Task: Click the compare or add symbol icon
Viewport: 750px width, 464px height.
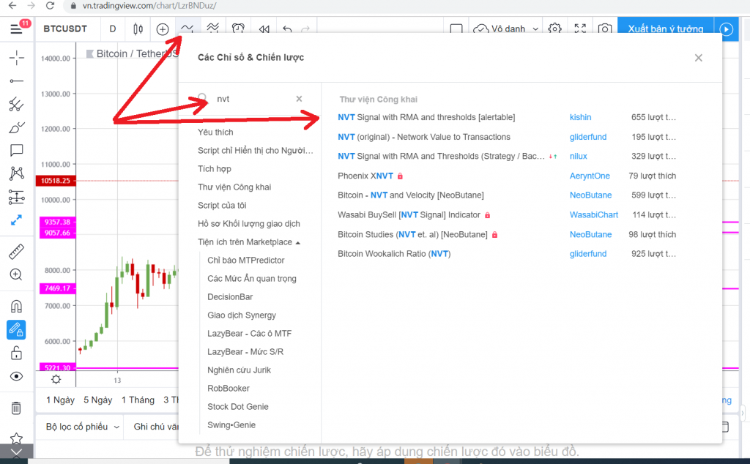Action: tap(163, 29)
